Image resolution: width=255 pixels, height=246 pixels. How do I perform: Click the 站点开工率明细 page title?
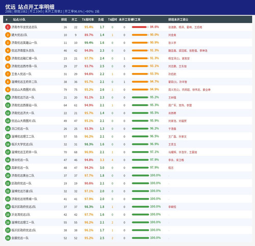36,7
